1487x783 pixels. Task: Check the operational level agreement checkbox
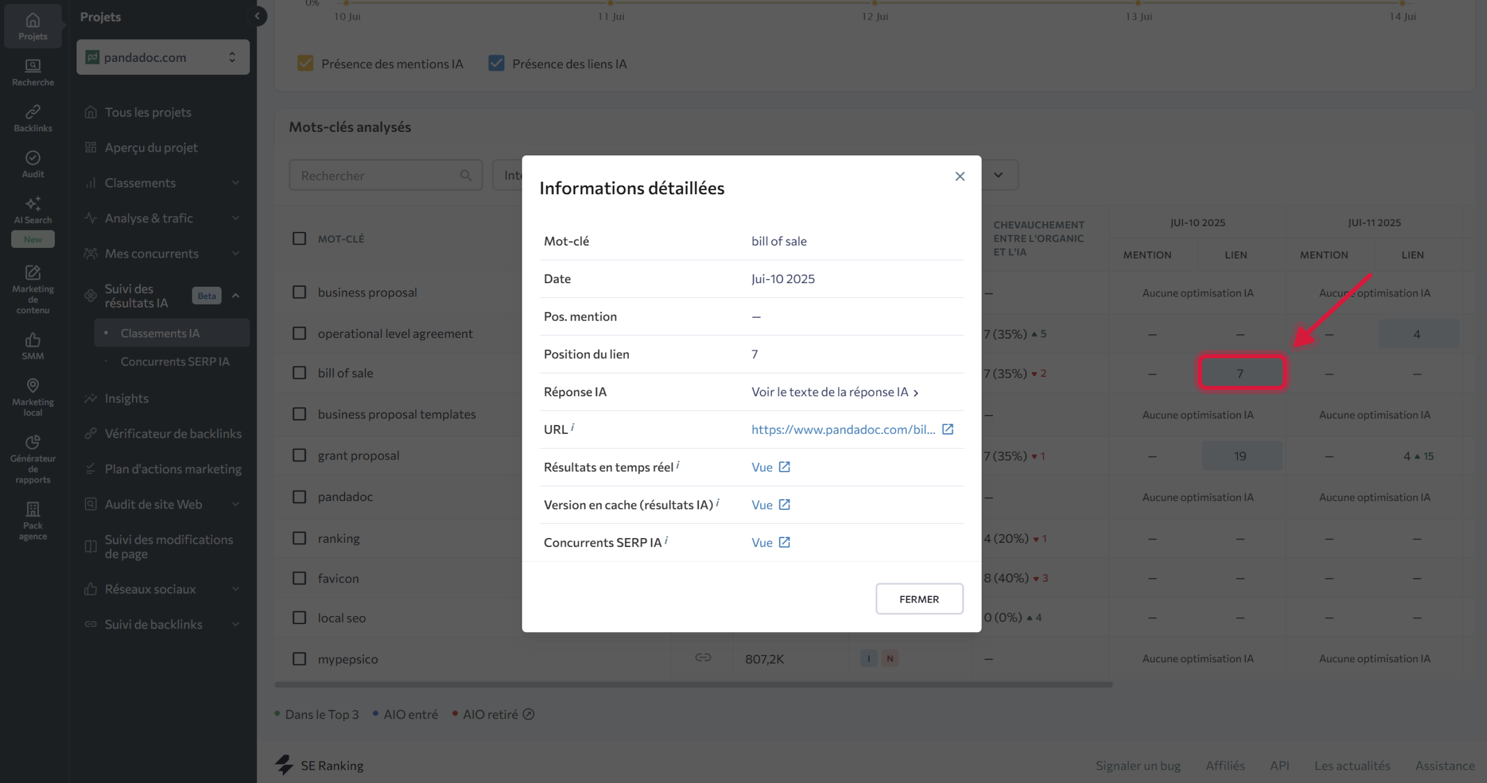pyautogui.click(x=299, y=333)
